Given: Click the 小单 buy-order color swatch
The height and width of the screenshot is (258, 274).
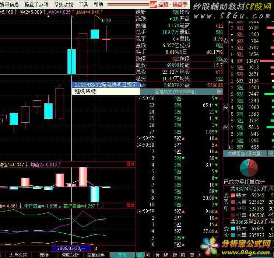Looking at the screenshot, I should click(x=233, y=215).
